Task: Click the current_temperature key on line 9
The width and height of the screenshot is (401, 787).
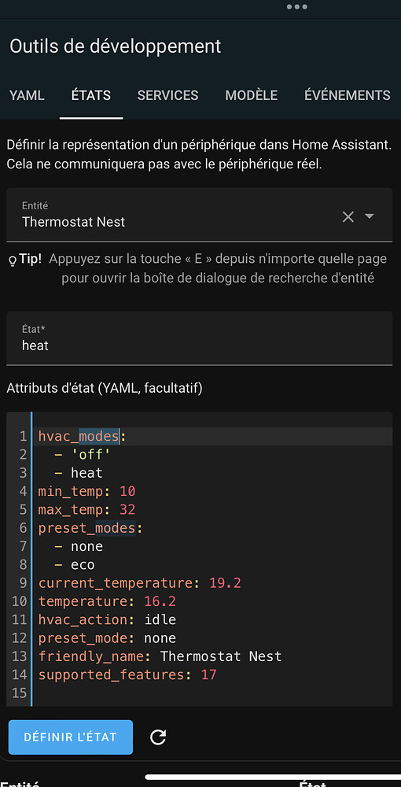Action: 116,583
